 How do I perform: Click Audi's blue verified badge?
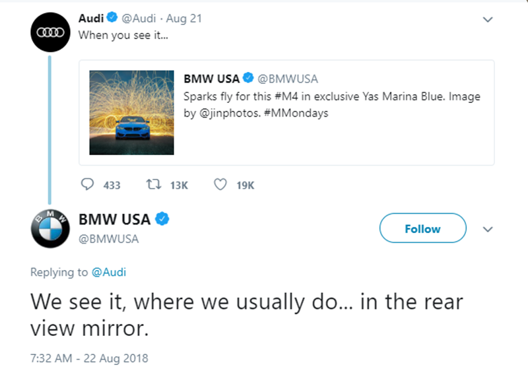coord(112,19)
